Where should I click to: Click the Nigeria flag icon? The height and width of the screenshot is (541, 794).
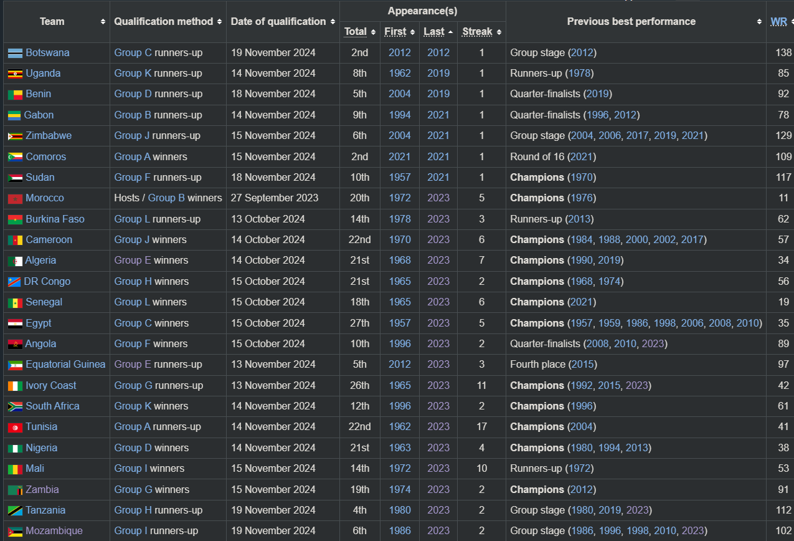(15, 448)
